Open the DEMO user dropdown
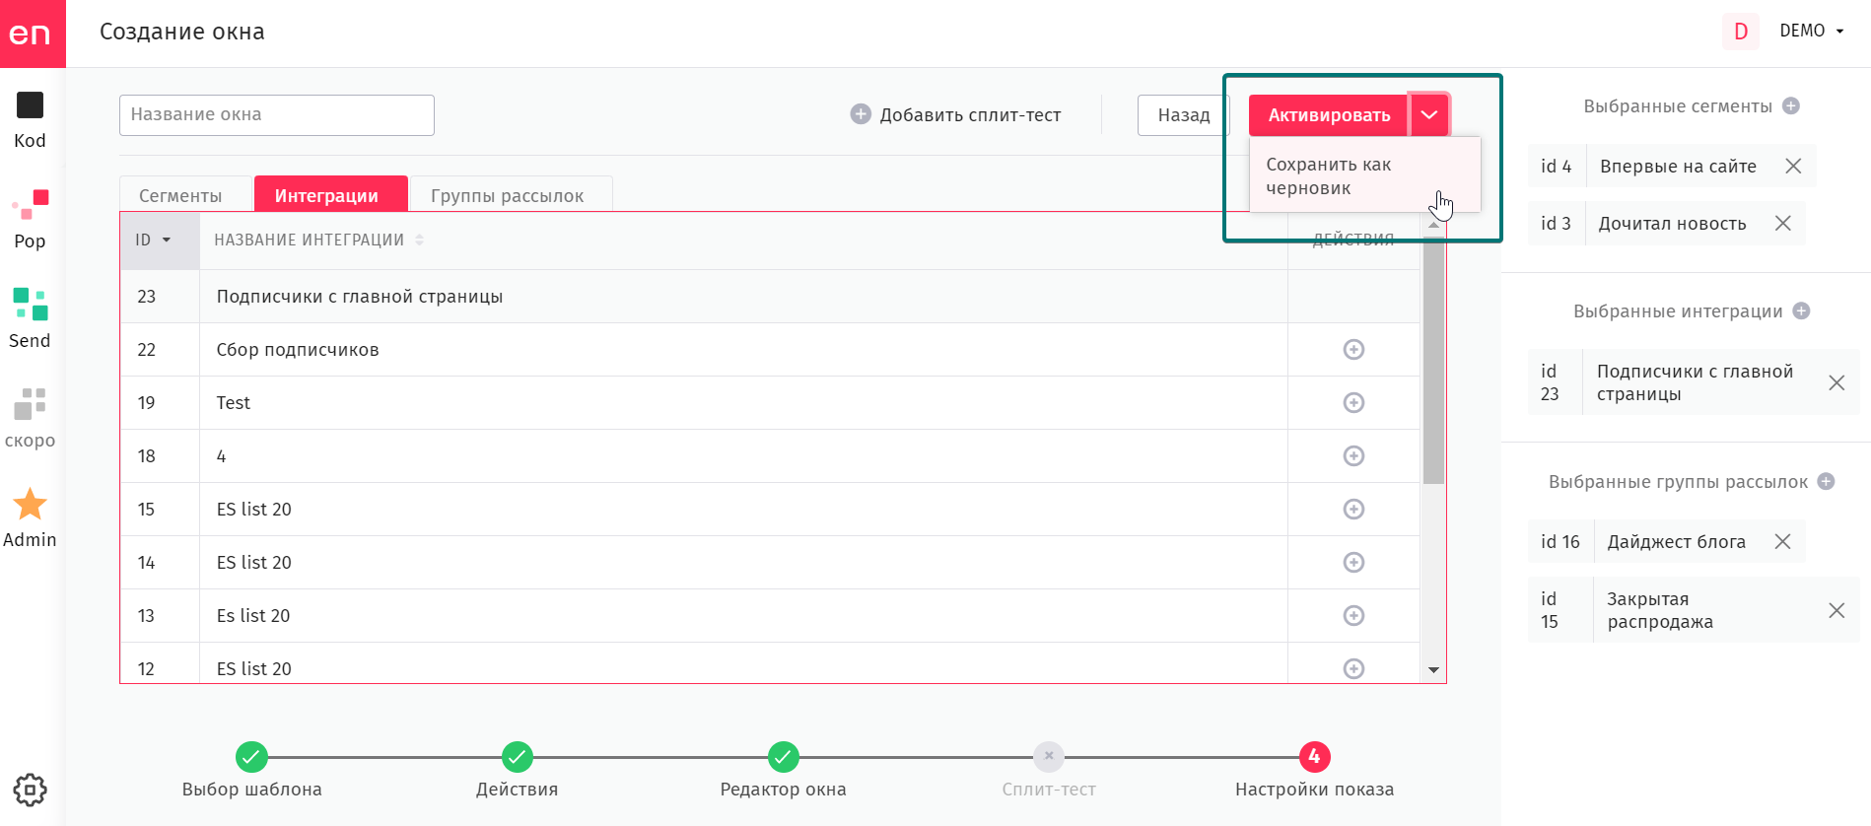The height and width of the screenshot is (826, 1871). tap(1812, 32)
